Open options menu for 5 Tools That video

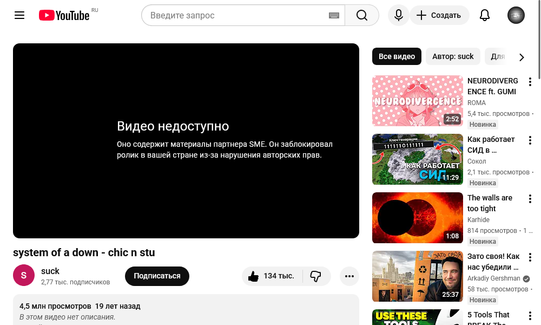click(530, 316)
